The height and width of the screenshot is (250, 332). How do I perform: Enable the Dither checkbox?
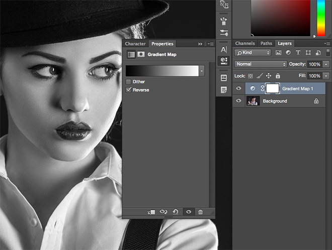(129, 81)
